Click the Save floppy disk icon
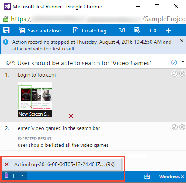Screen dimensions: 186x183 pyautogui.click(x=6, y=30)
